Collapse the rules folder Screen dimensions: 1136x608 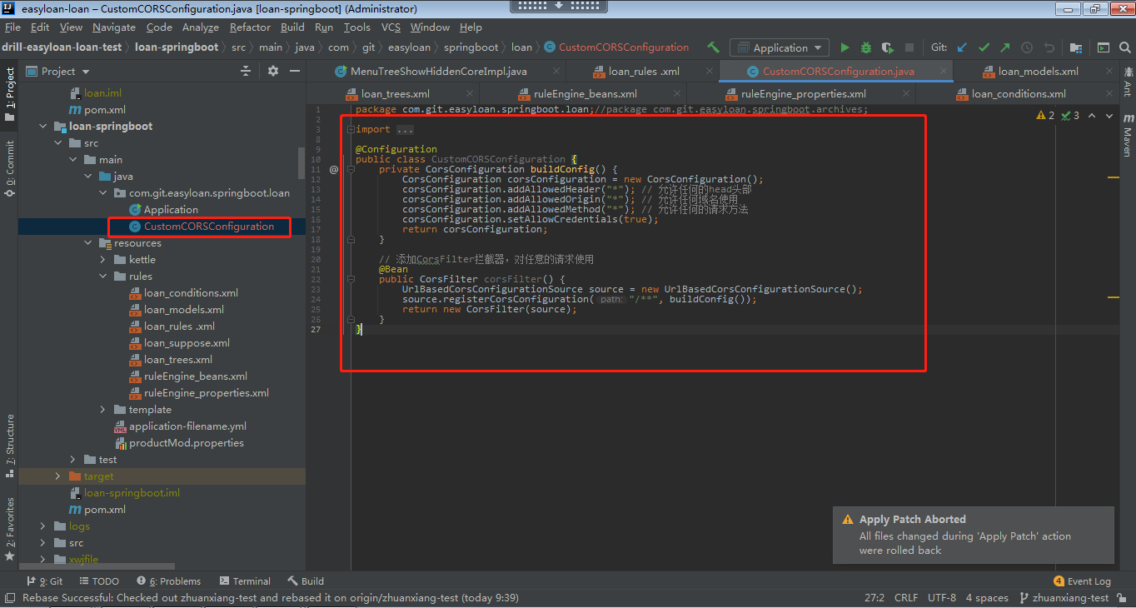pos(102,277)
